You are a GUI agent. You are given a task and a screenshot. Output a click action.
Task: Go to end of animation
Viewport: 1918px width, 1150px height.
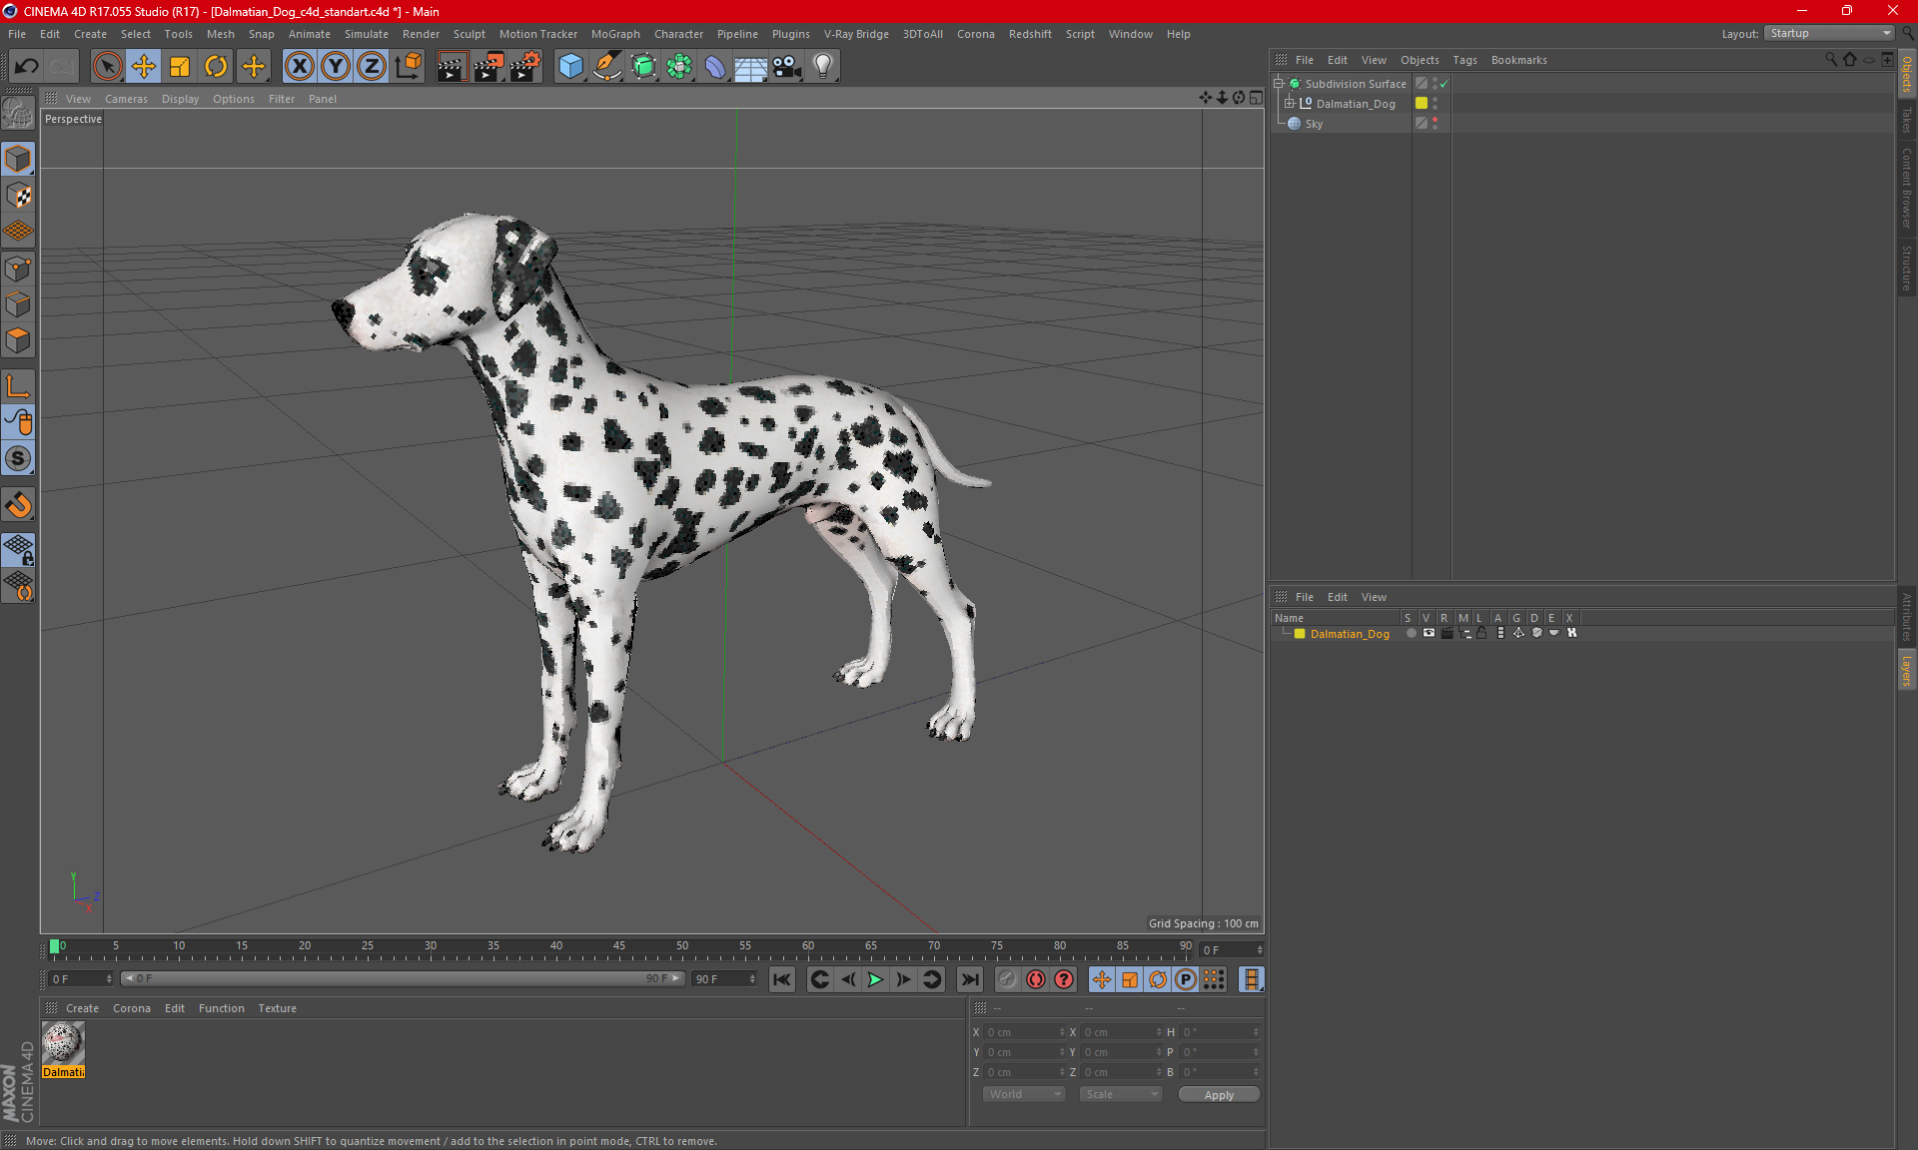pos(969,979)
